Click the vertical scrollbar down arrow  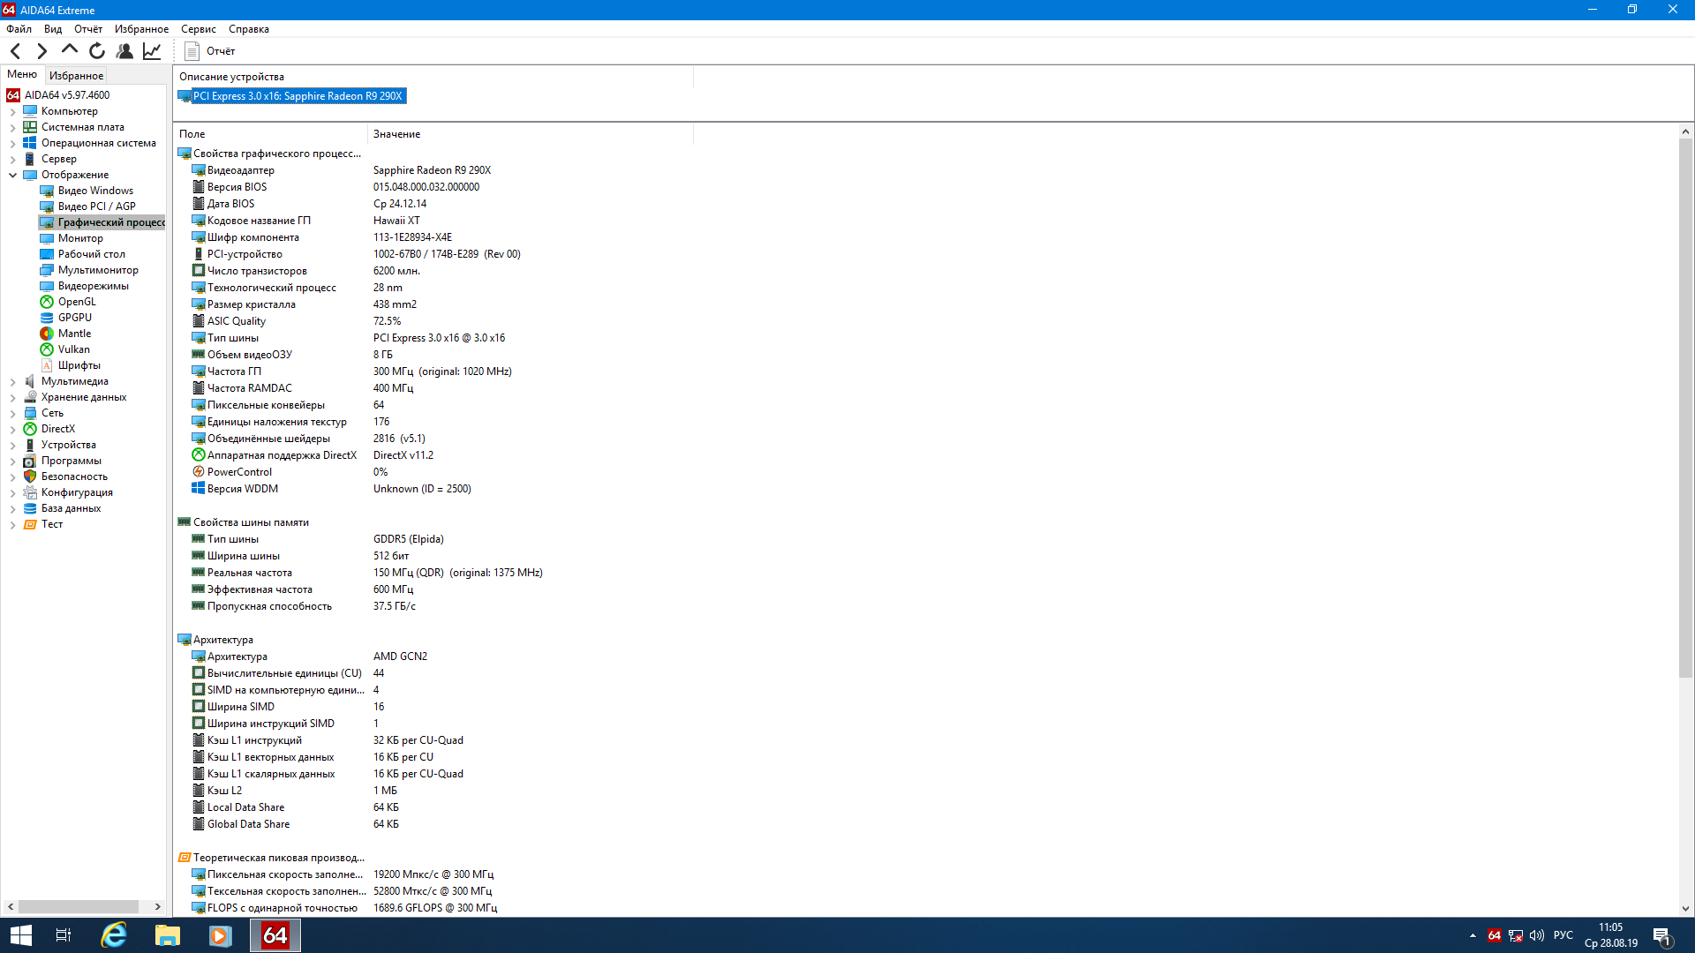point(1685,908)
